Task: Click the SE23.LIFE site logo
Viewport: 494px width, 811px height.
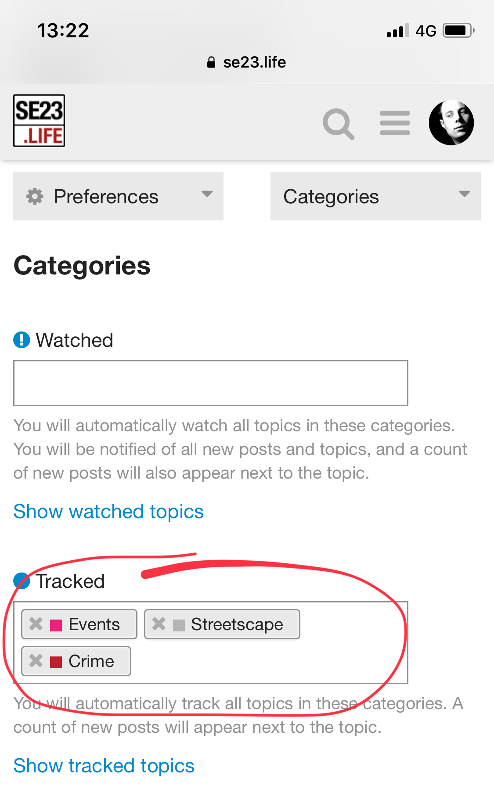Action: point(39,121)
